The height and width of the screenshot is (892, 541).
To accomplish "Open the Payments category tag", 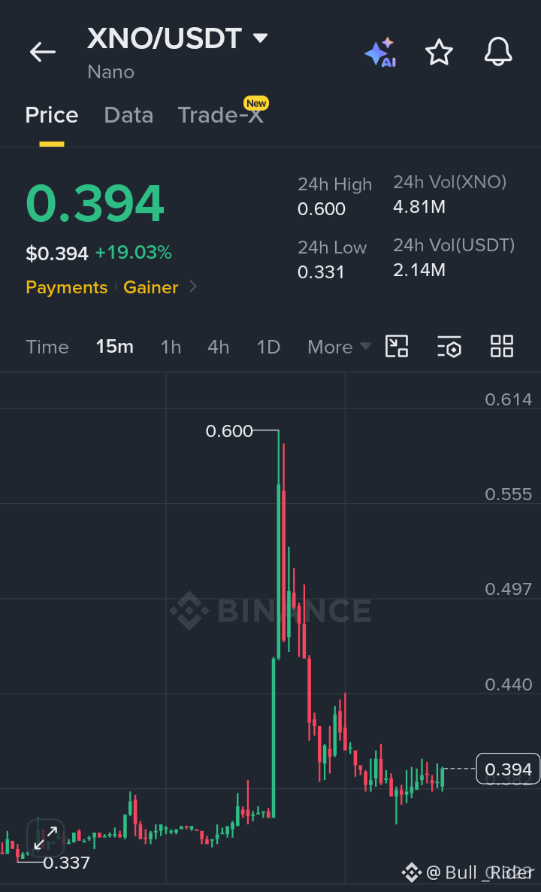I will coord(66,287).
